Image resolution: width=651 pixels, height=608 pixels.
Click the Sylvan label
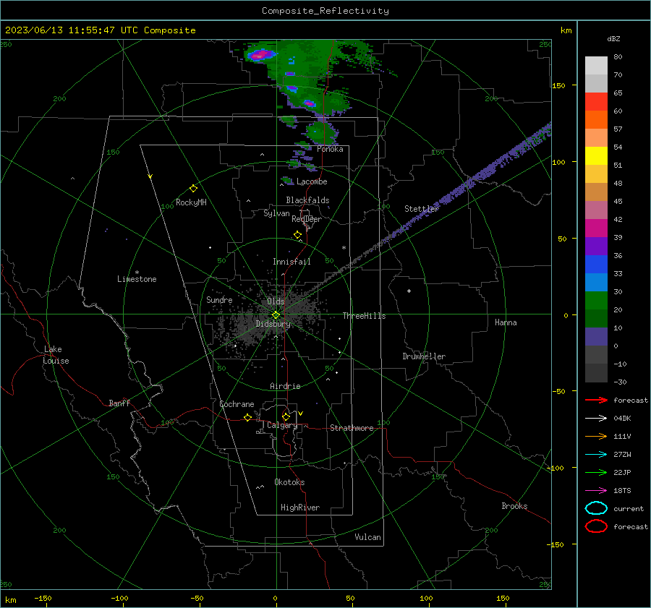point(276,213)
